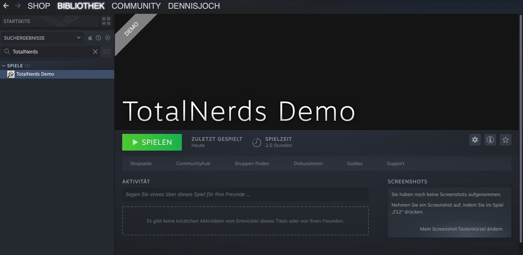Click the SCREENSHOTS section heading
This screenshot has width=523, height=255.
[408, 181]
